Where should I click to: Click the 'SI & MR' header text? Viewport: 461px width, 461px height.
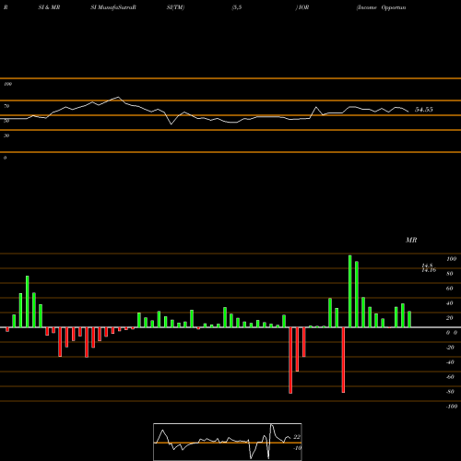point(49,7)
